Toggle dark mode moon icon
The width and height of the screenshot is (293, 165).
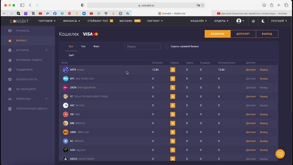tap(263, 21)
